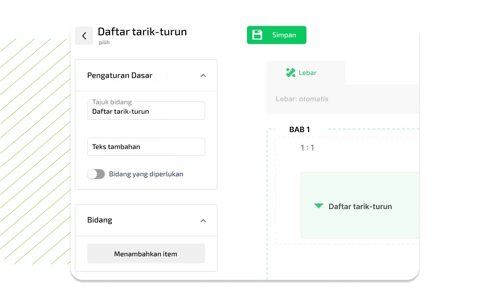Click the "Bidang yang diperlukan" label text
Image resolution: width=489 pixels, height=303 pixels.
coord(146,174)
